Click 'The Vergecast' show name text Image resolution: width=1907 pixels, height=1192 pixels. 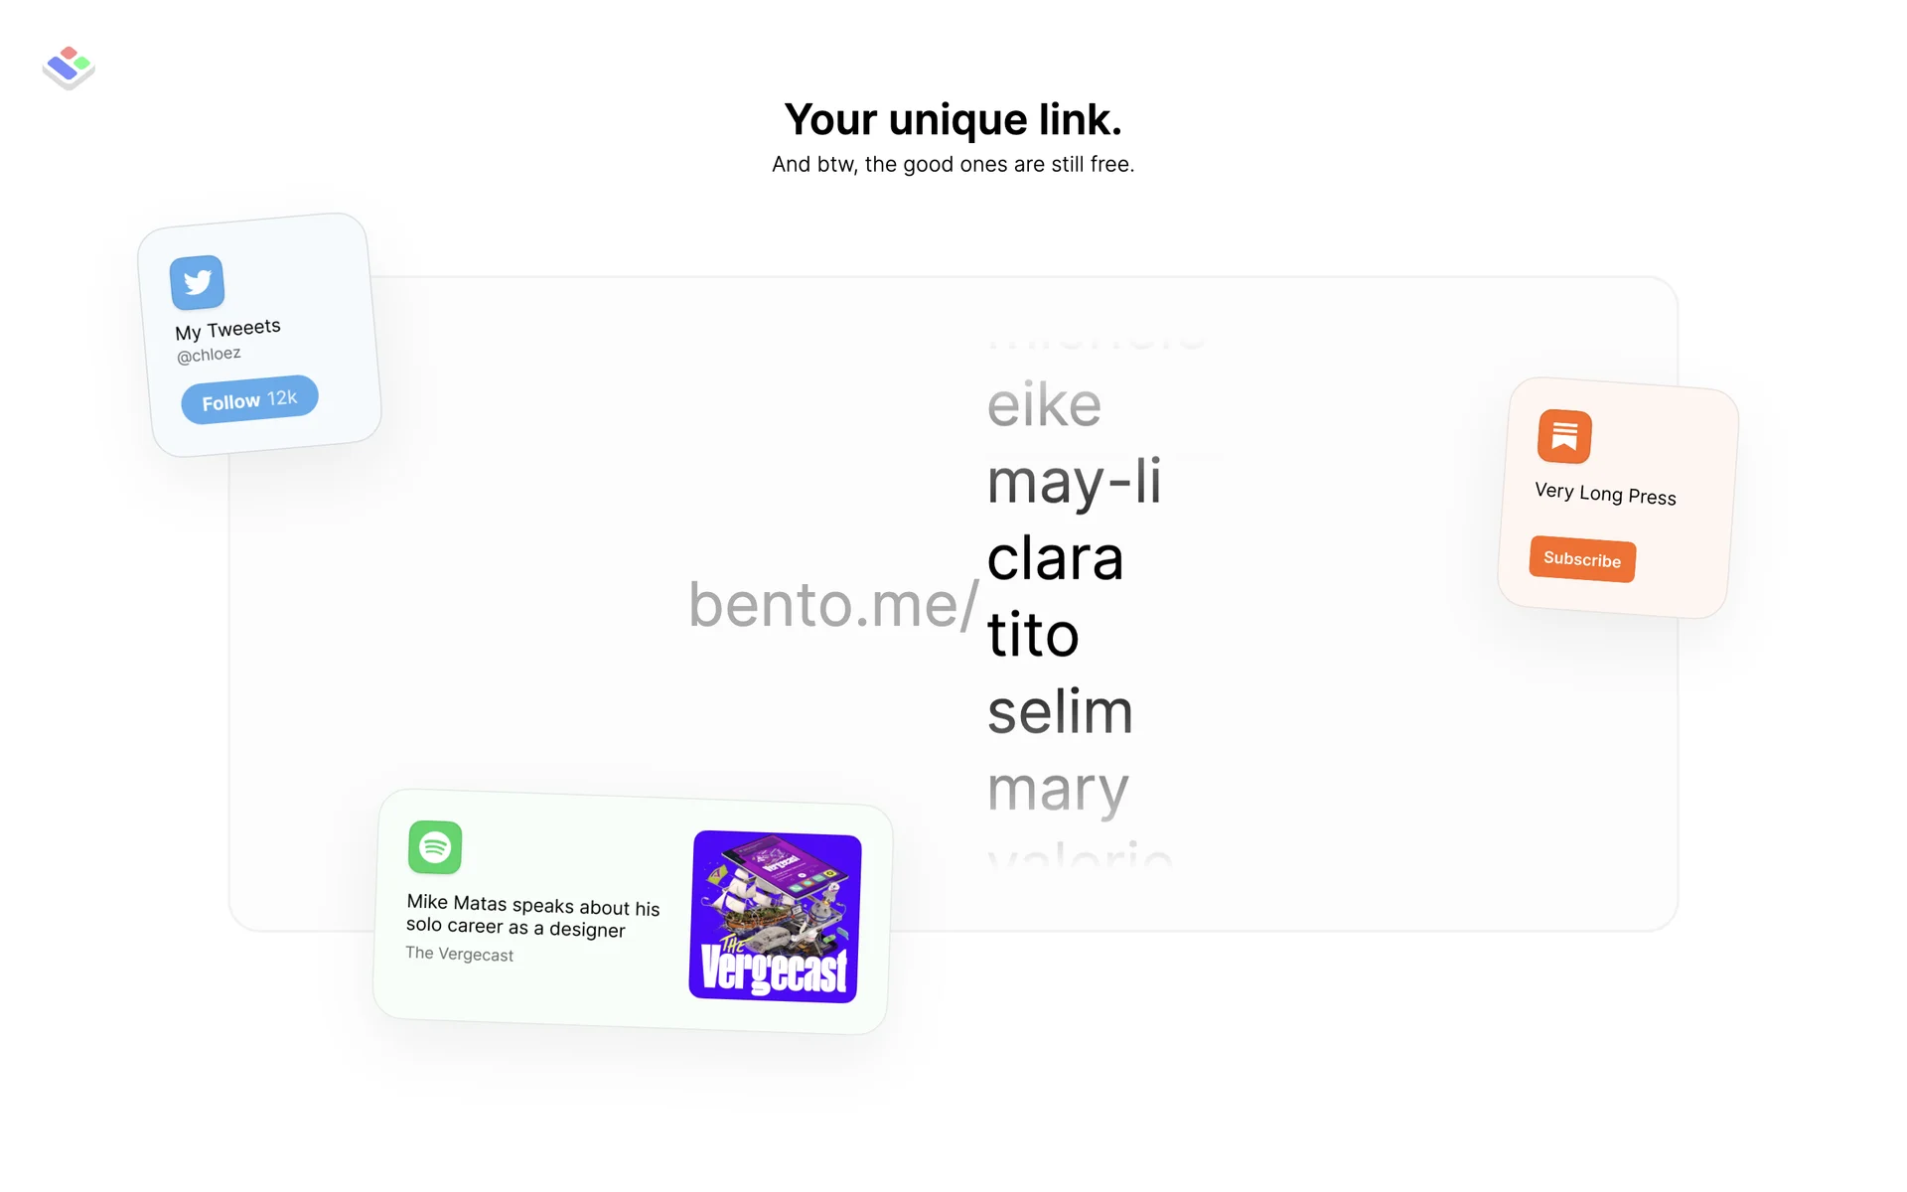tap(459, 954)
